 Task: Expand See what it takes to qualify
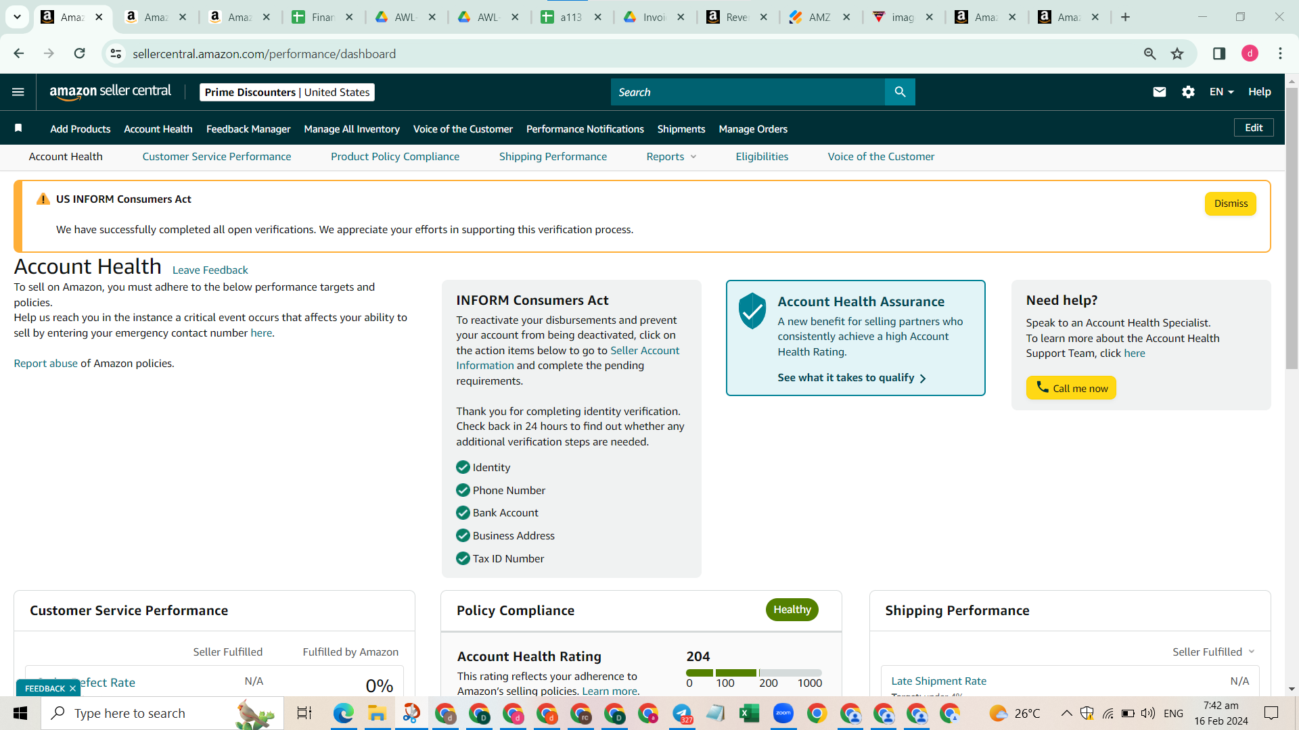pos(852,378)
